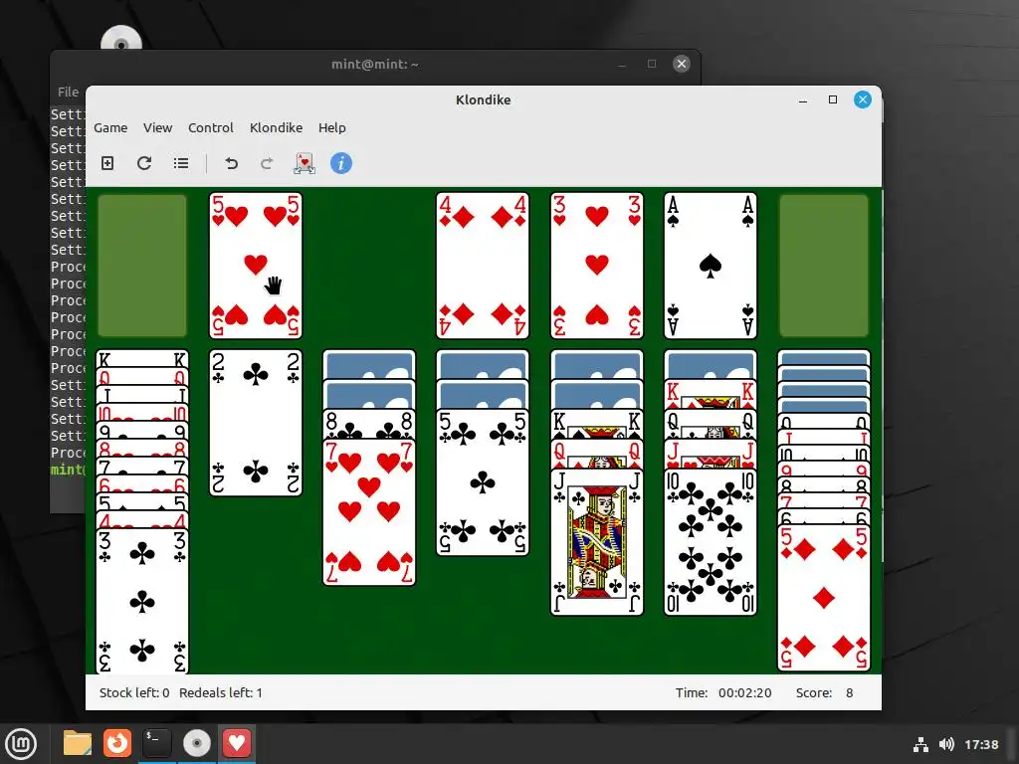Select the 5 of diamonds card
This screenshot has height=764, width=1019.
[824, 598]
